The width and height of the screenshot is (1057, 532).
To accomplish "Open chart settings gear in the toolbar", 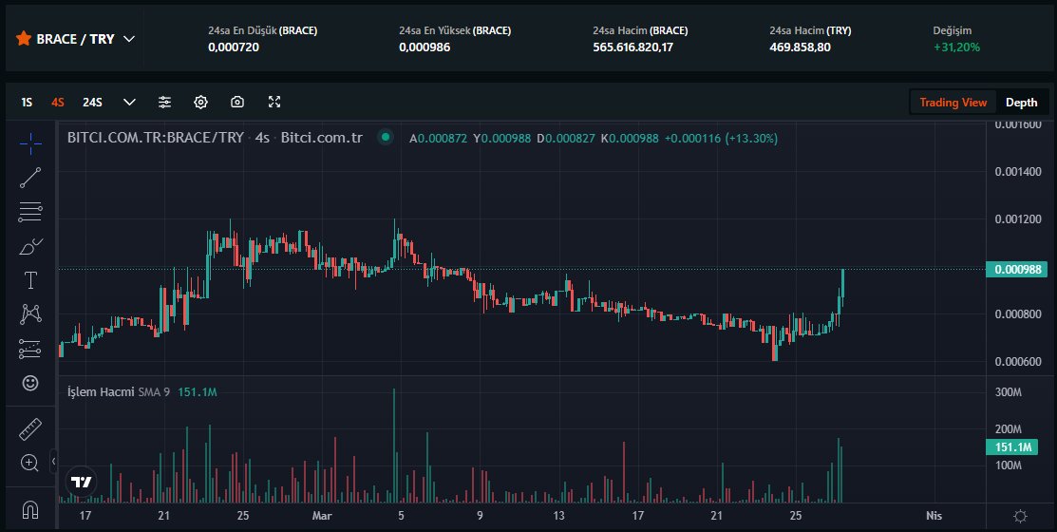I will [x=201, y=102].
